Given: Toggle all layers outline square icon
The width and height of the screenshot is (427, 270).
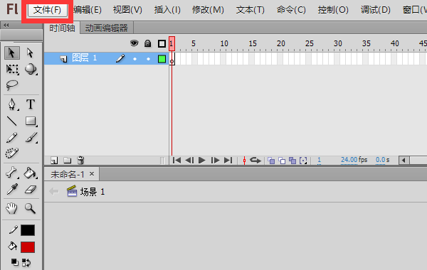Looking at the screenshot, I should click(162, 43).
